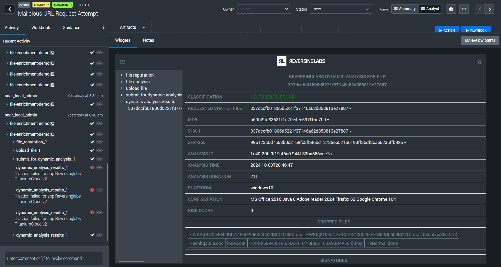This screenshot has height=267, width=501.
Task: Expand the MD5 hash value caret
Action: pos(328,120)
